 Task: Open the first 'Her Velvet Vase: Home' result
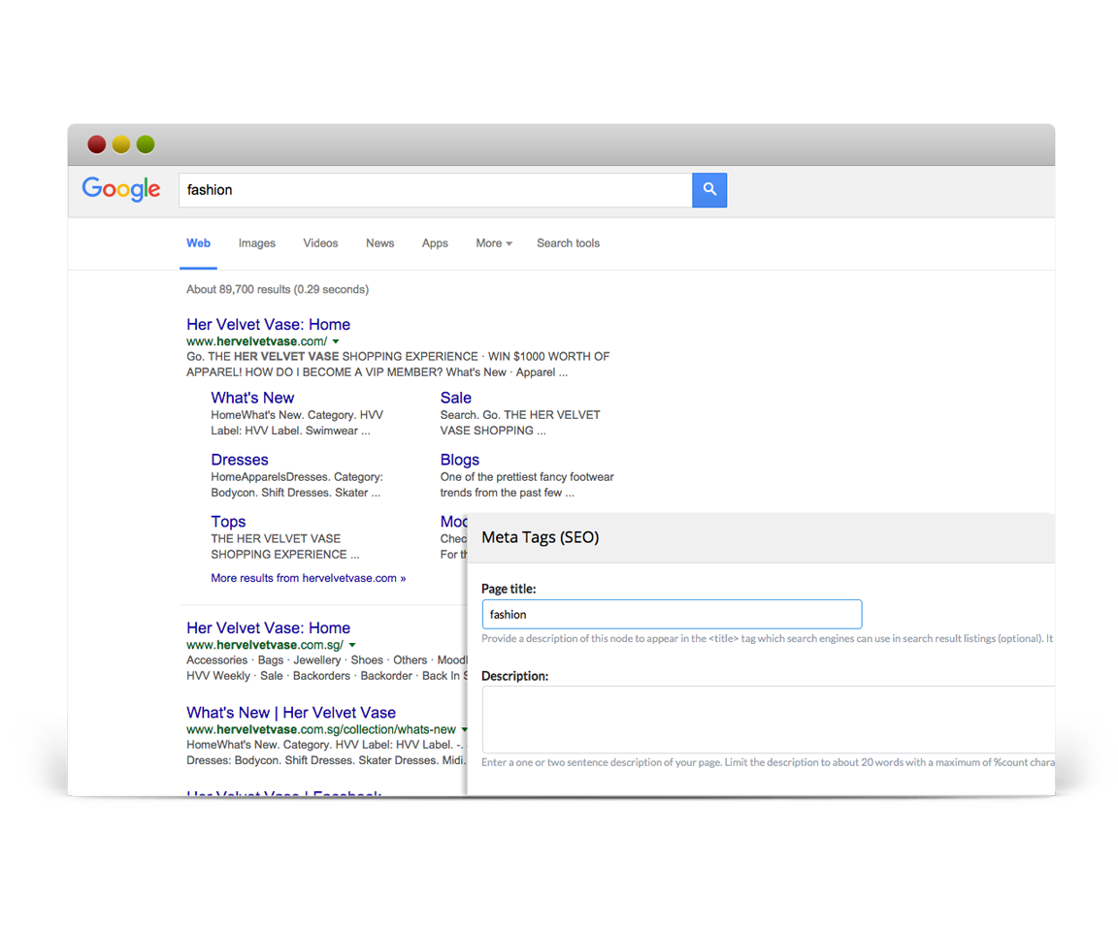point(268,324)
